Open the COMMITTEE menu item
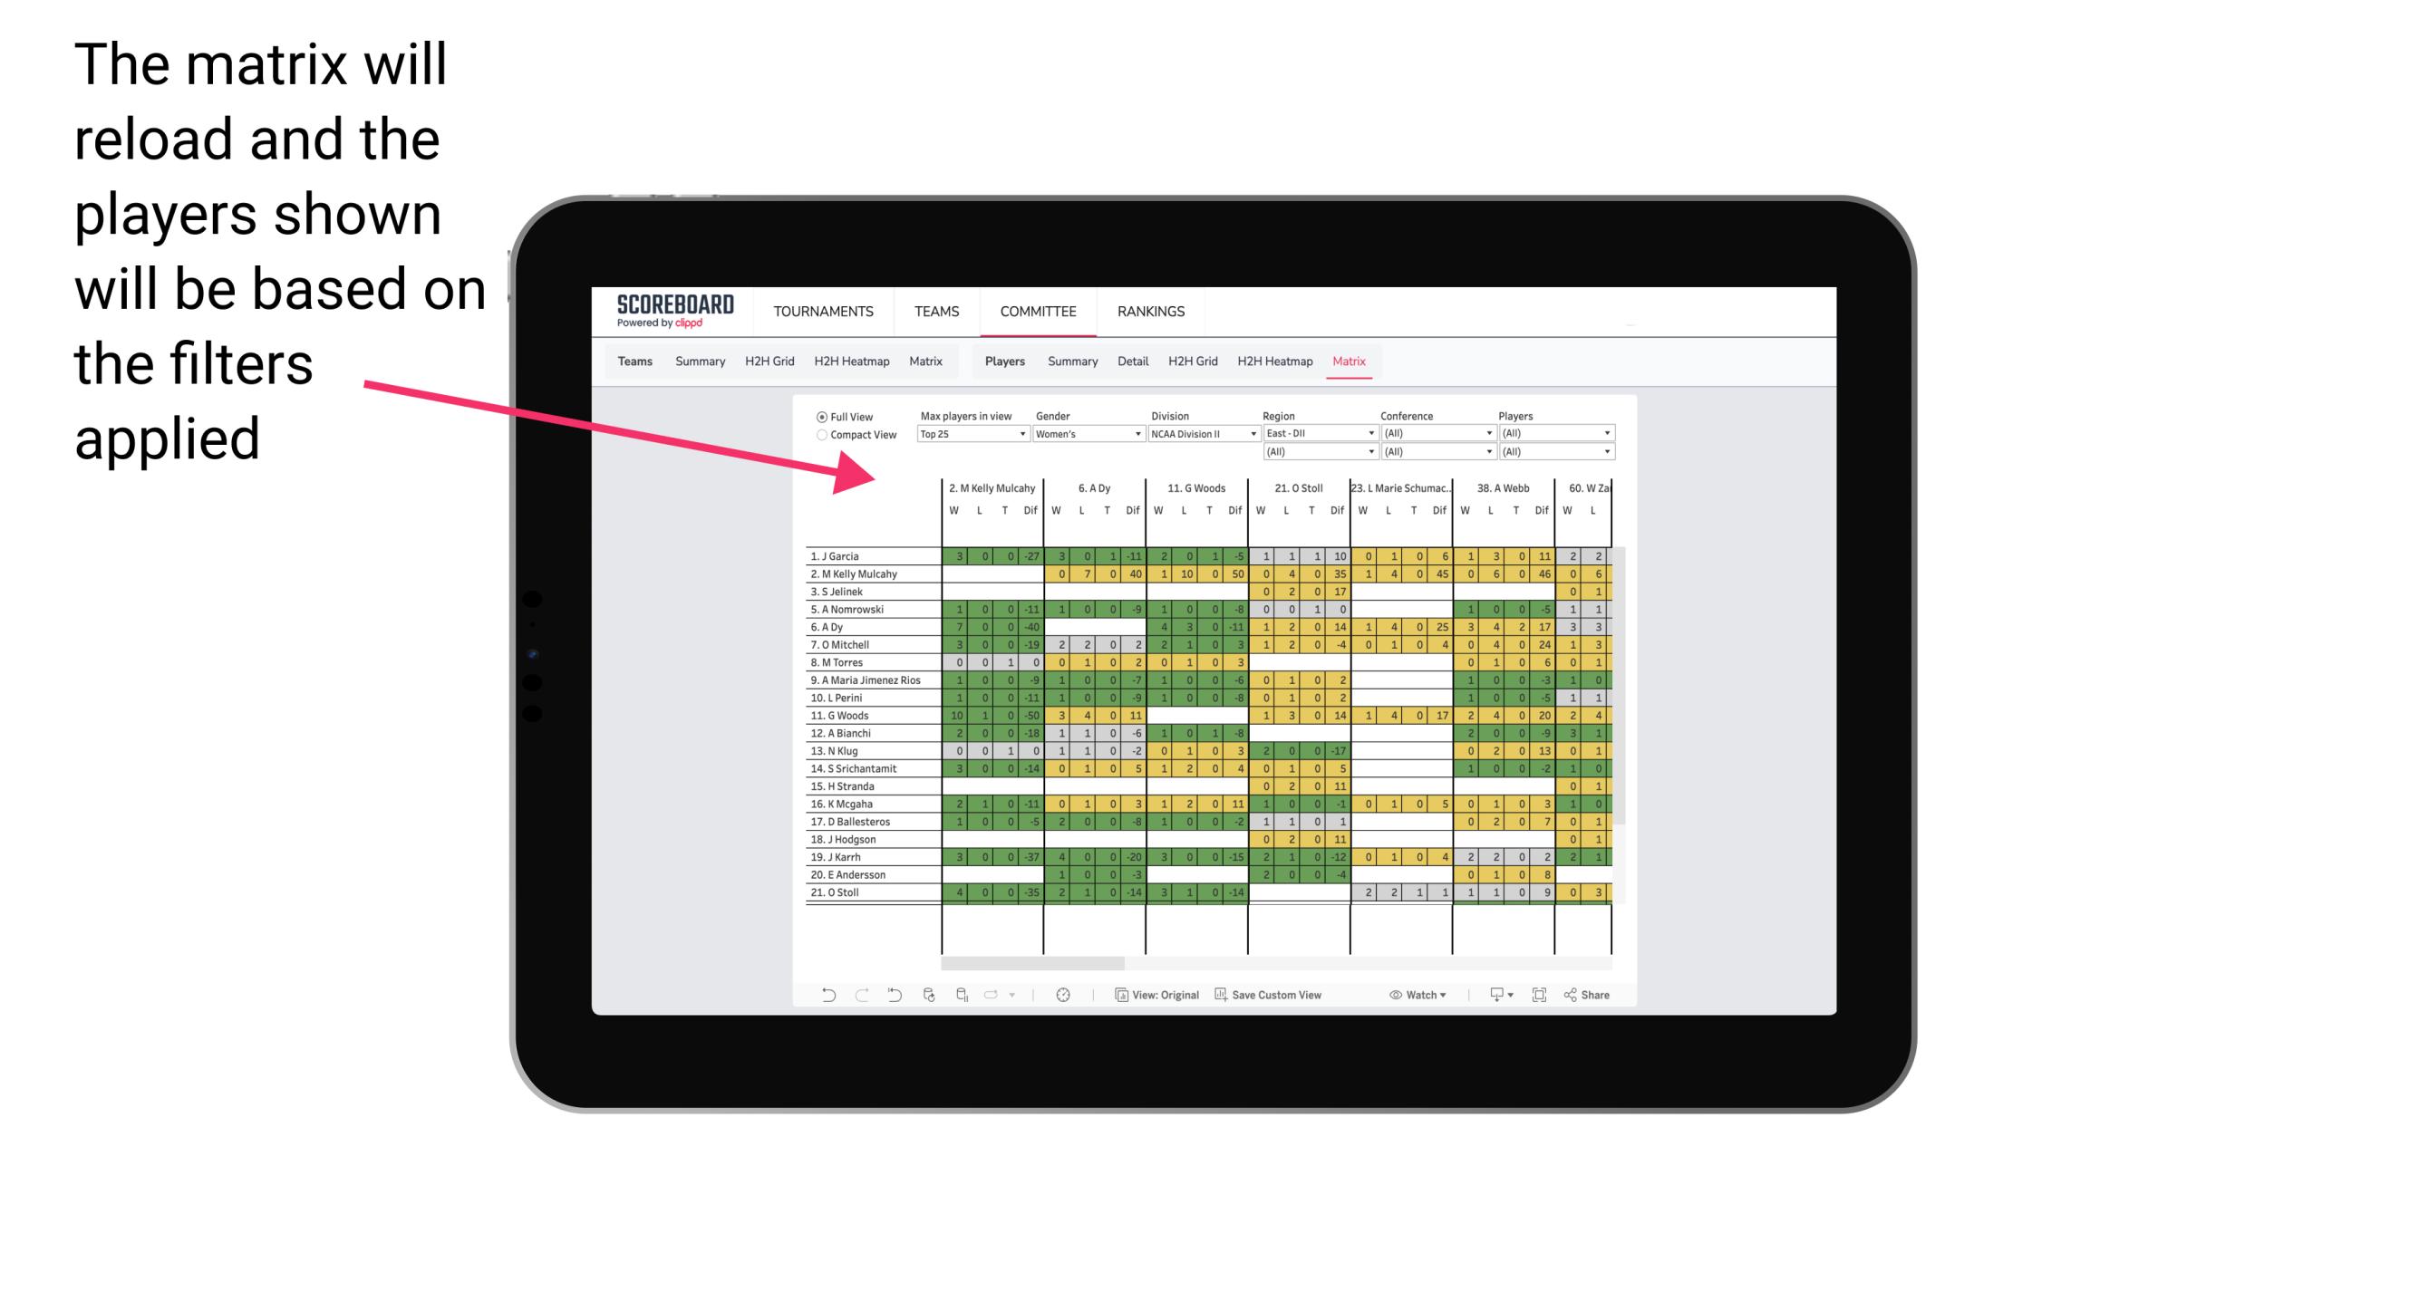 coord(1038,309)
